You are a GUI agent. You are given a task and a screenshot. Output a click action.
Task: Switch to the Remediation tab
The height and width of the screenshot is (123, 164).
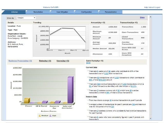click(38, 12)
